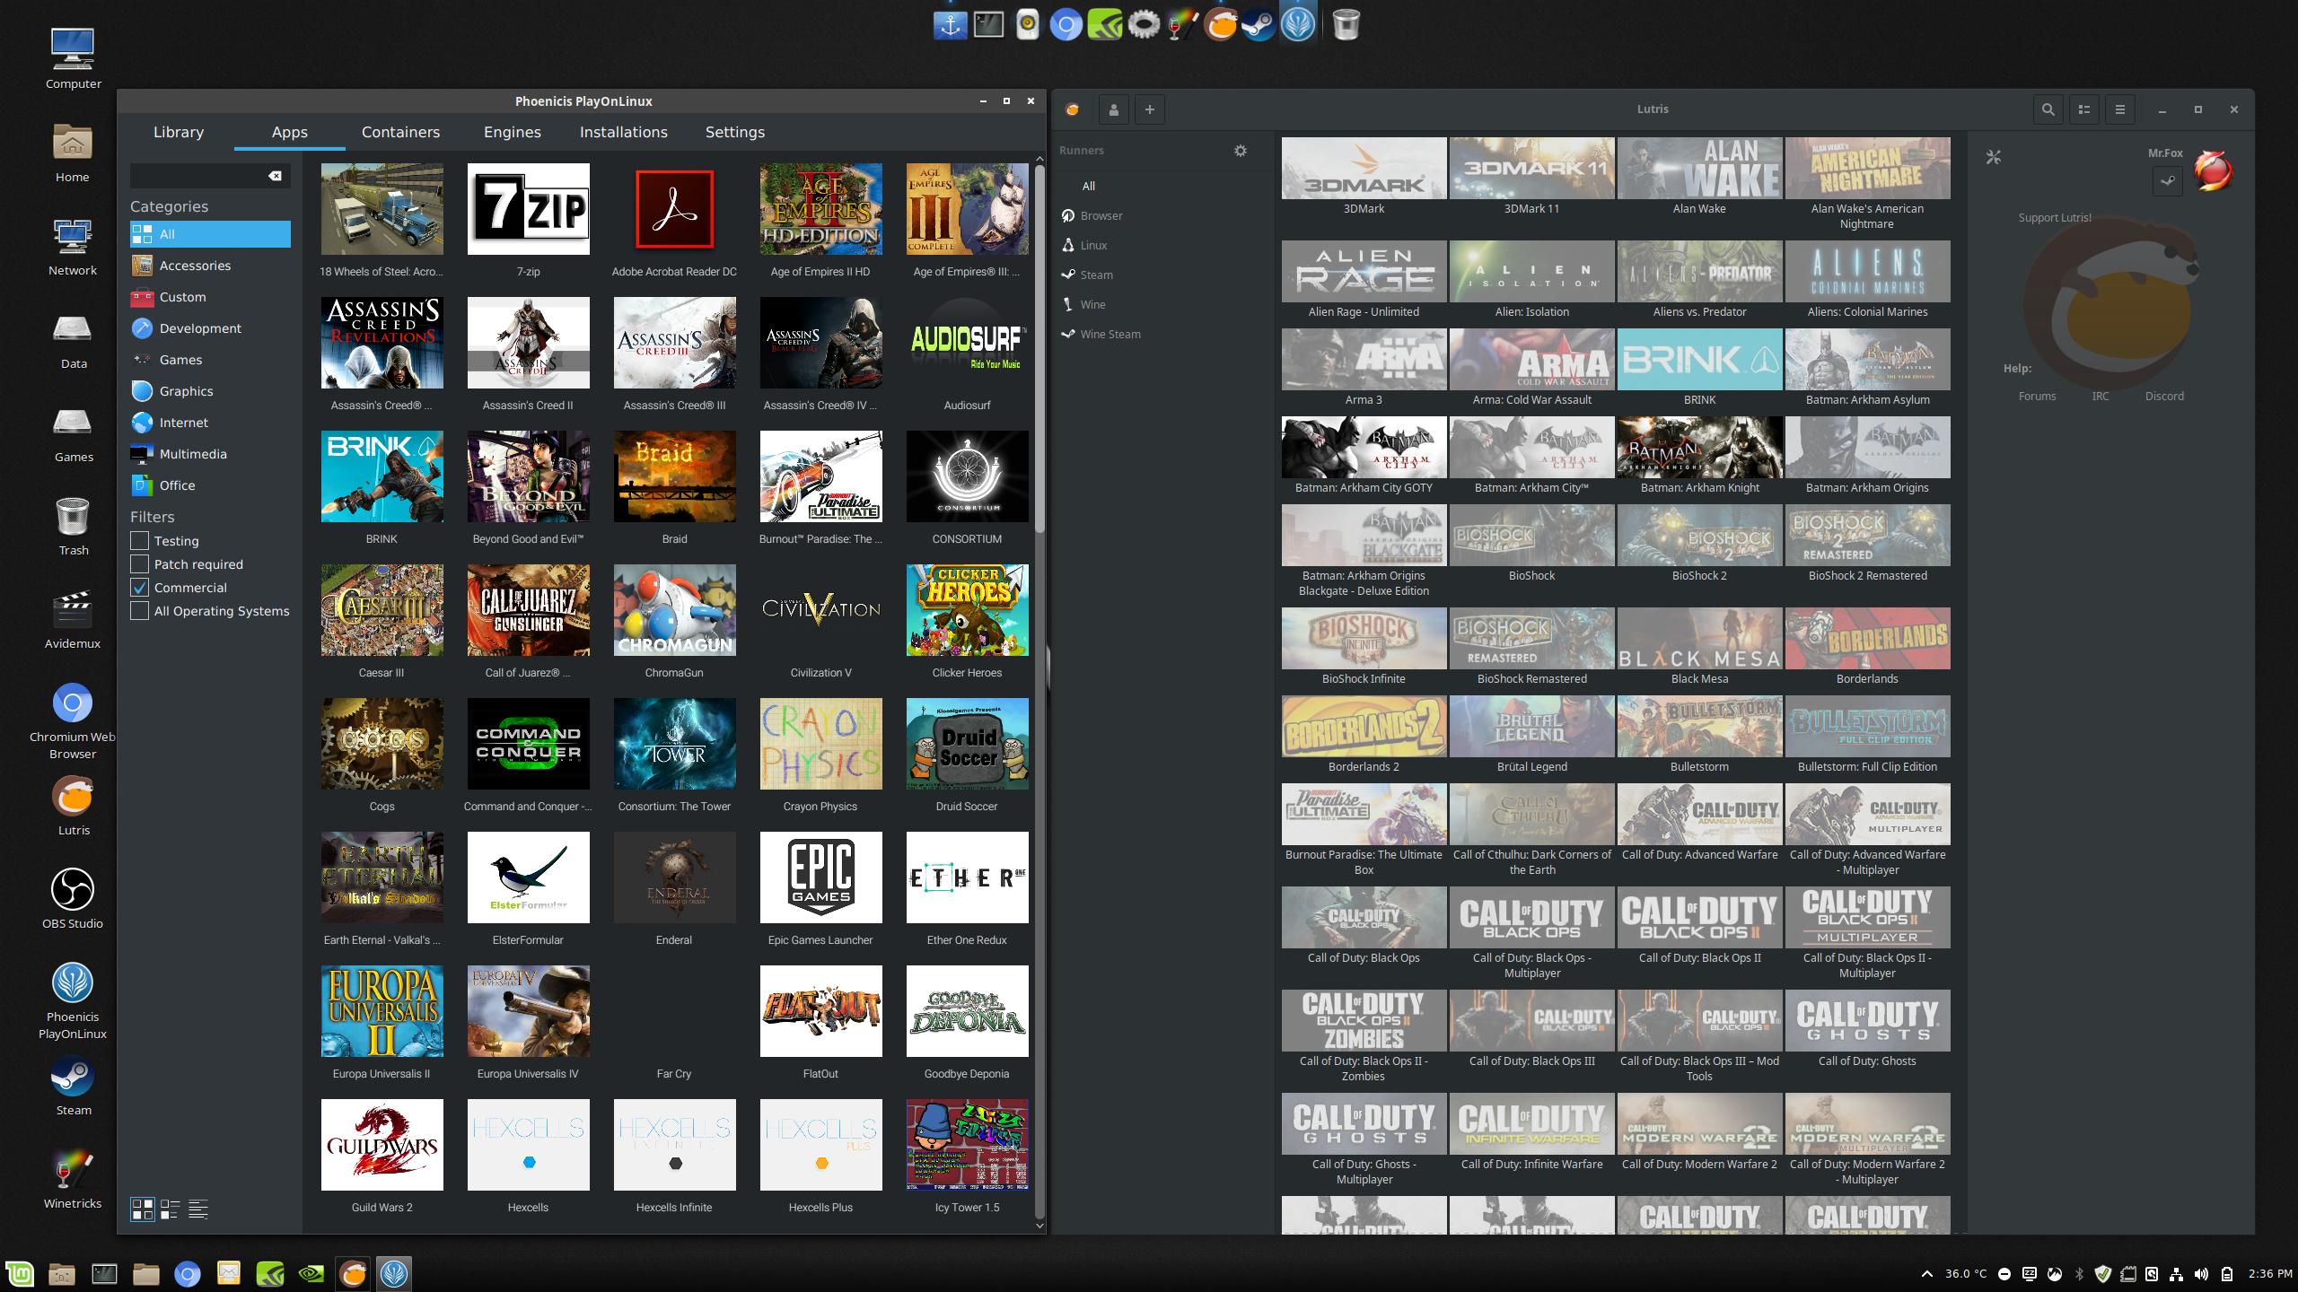Open Winetricks desktop icon
The height and width of the screenshot is (1292, 2298).
click(x=73, y=1178)
